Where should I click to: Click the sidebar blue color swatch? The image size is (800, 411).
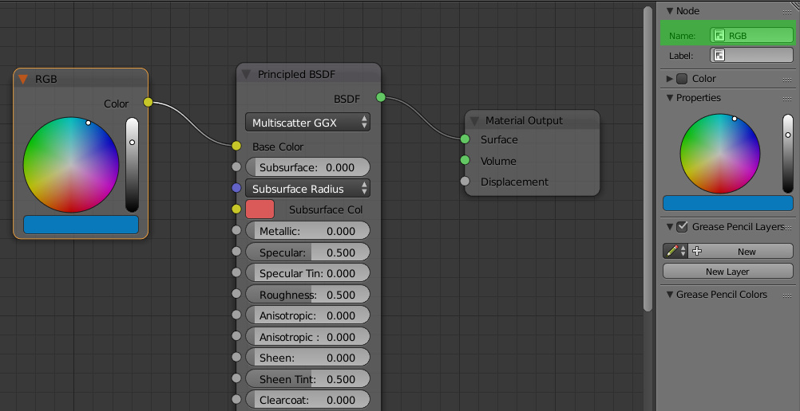click(x=728, y=203)
